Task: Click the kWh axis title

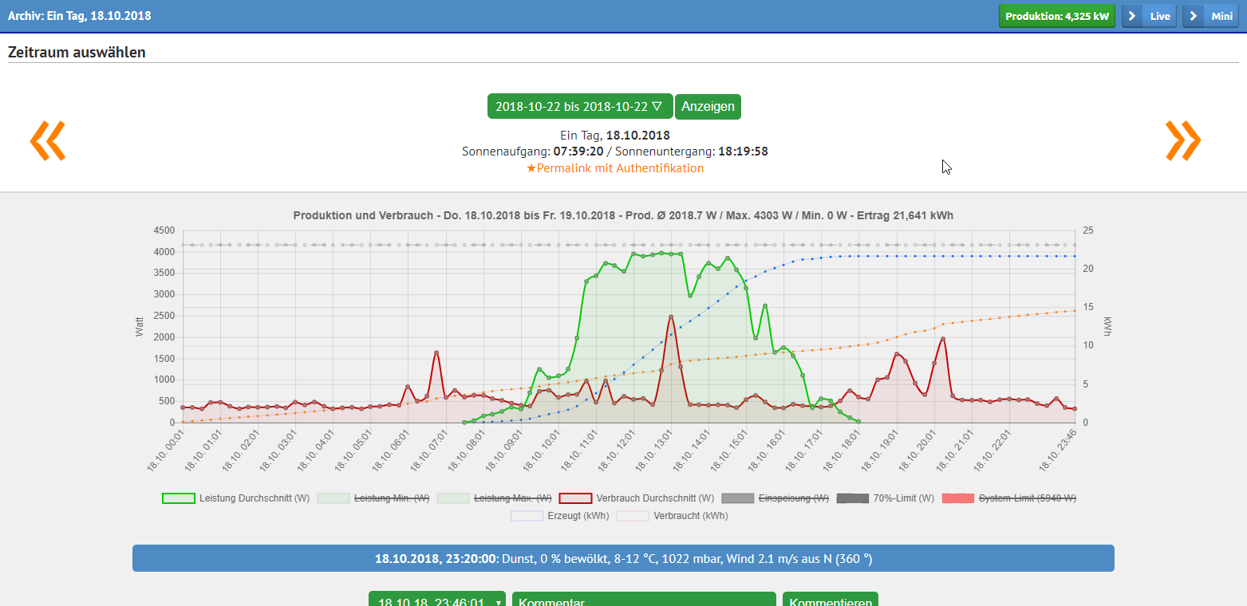Action: (1107, 326)
